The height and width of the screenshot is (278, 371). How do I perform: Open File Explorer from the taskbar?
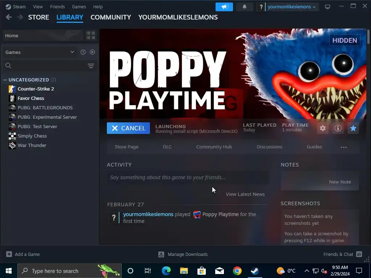[184, 271]
